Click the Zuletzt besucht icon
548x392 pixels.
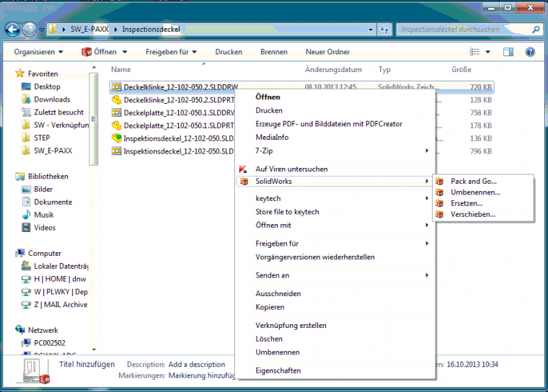pos(26,112)
